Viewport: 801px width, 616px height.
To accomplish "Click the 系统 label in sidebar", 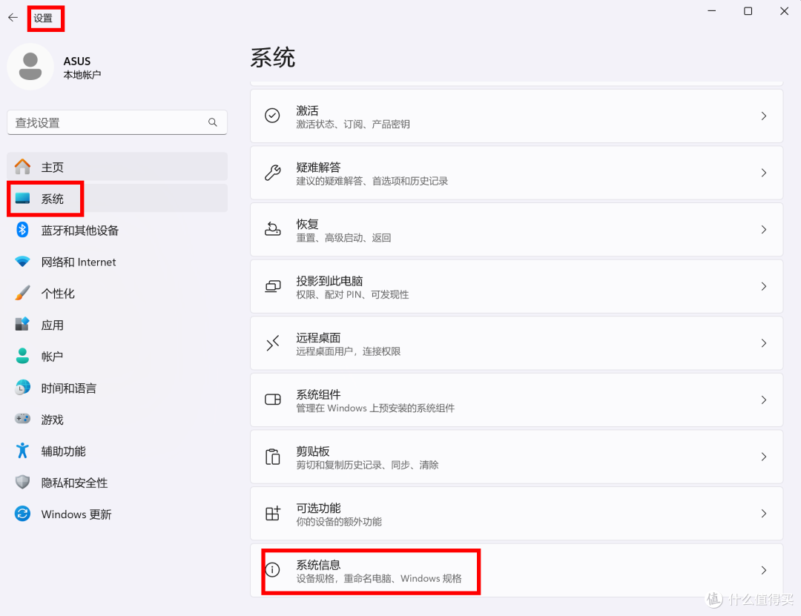I will pyautogui.click(x=52, y=199).
